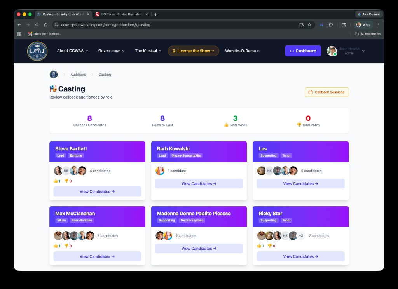Click thumbs-up vote on Steve Bartlett card
Image resolution: width=398 pixels, height=289 pixels.
(57, 181)
